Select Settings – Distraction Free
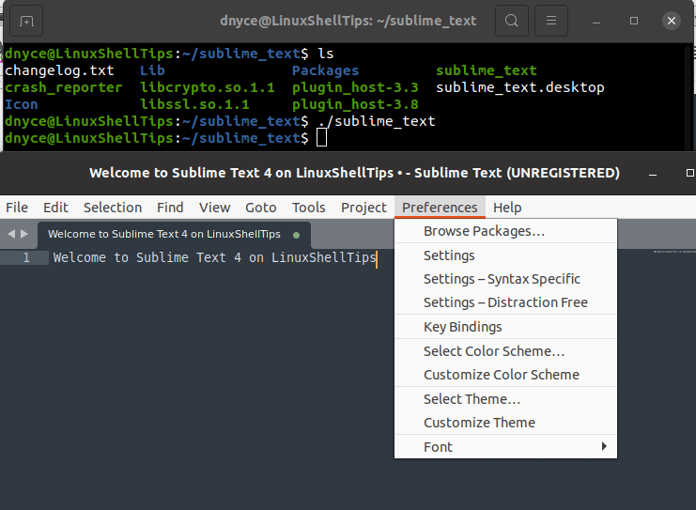The image size is (696, 510). click(x=505, y=302)
